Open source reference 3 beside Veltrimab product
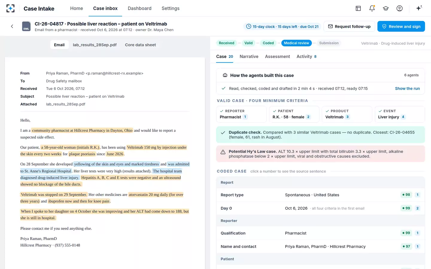The height and width of the screenshot is (269, 431). click(x=347, y=117)
